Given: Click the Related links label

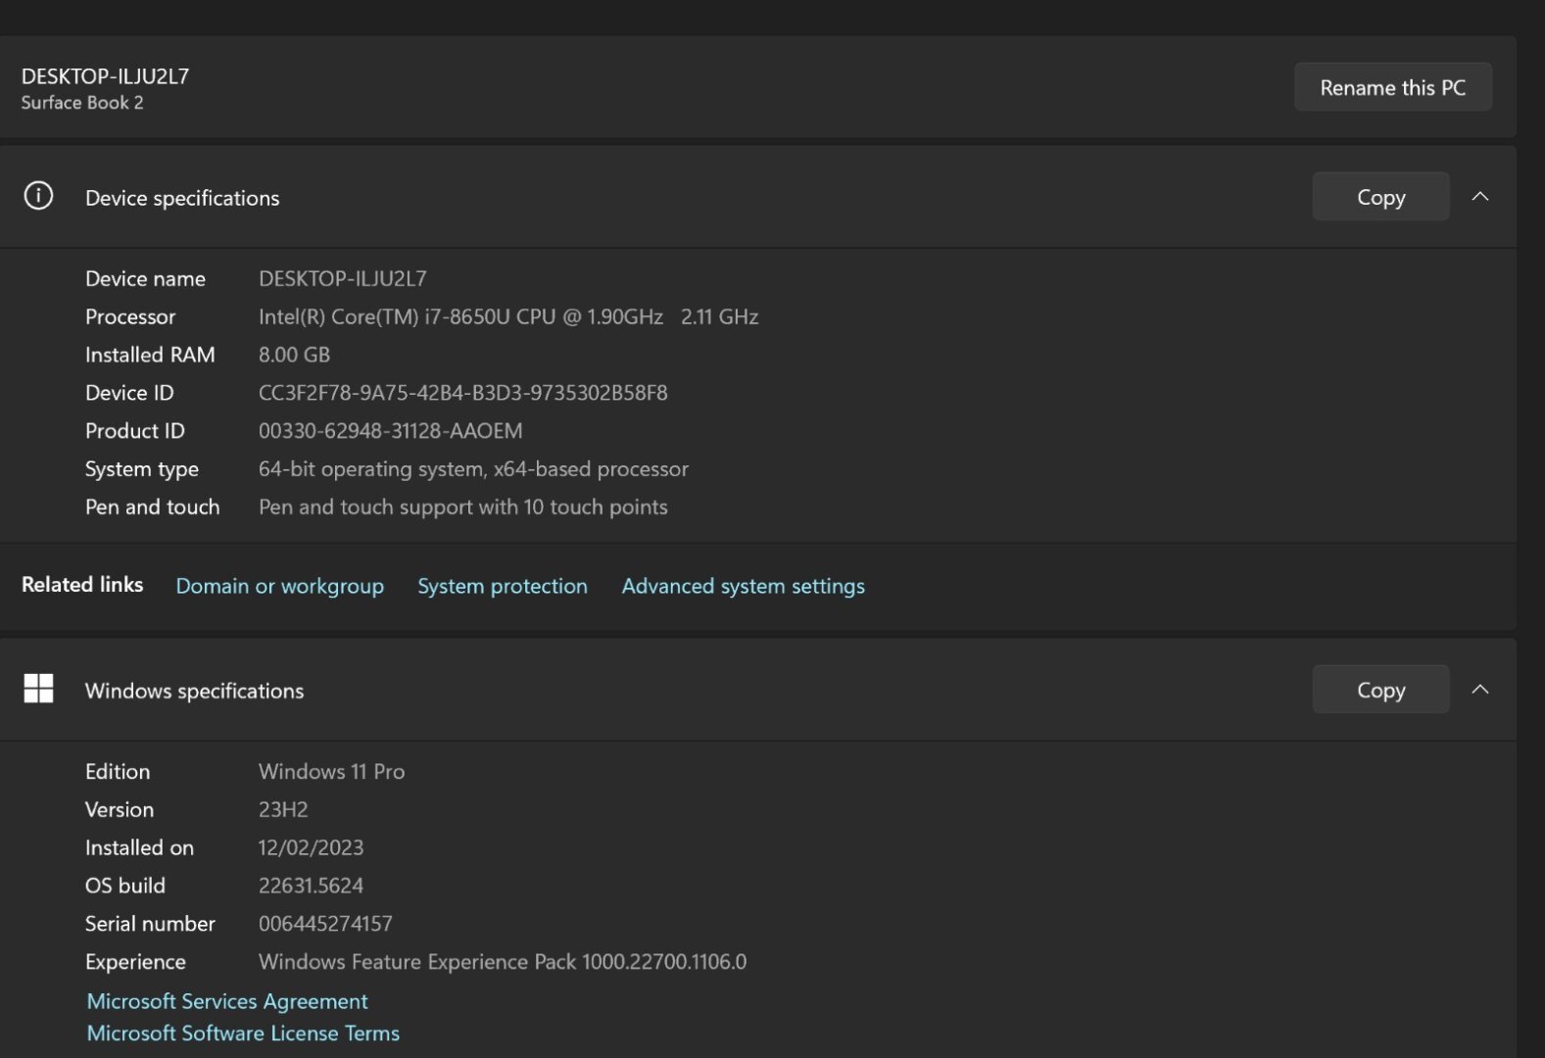Looking at the screenshot, I should tap(82, 585).
